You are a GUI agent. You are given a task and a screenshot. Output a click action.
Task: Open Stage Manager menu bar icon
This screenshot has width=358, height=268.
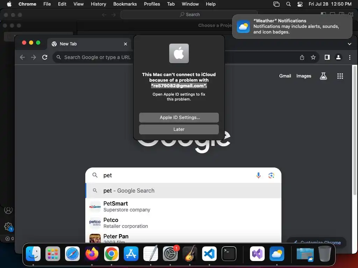276,4
